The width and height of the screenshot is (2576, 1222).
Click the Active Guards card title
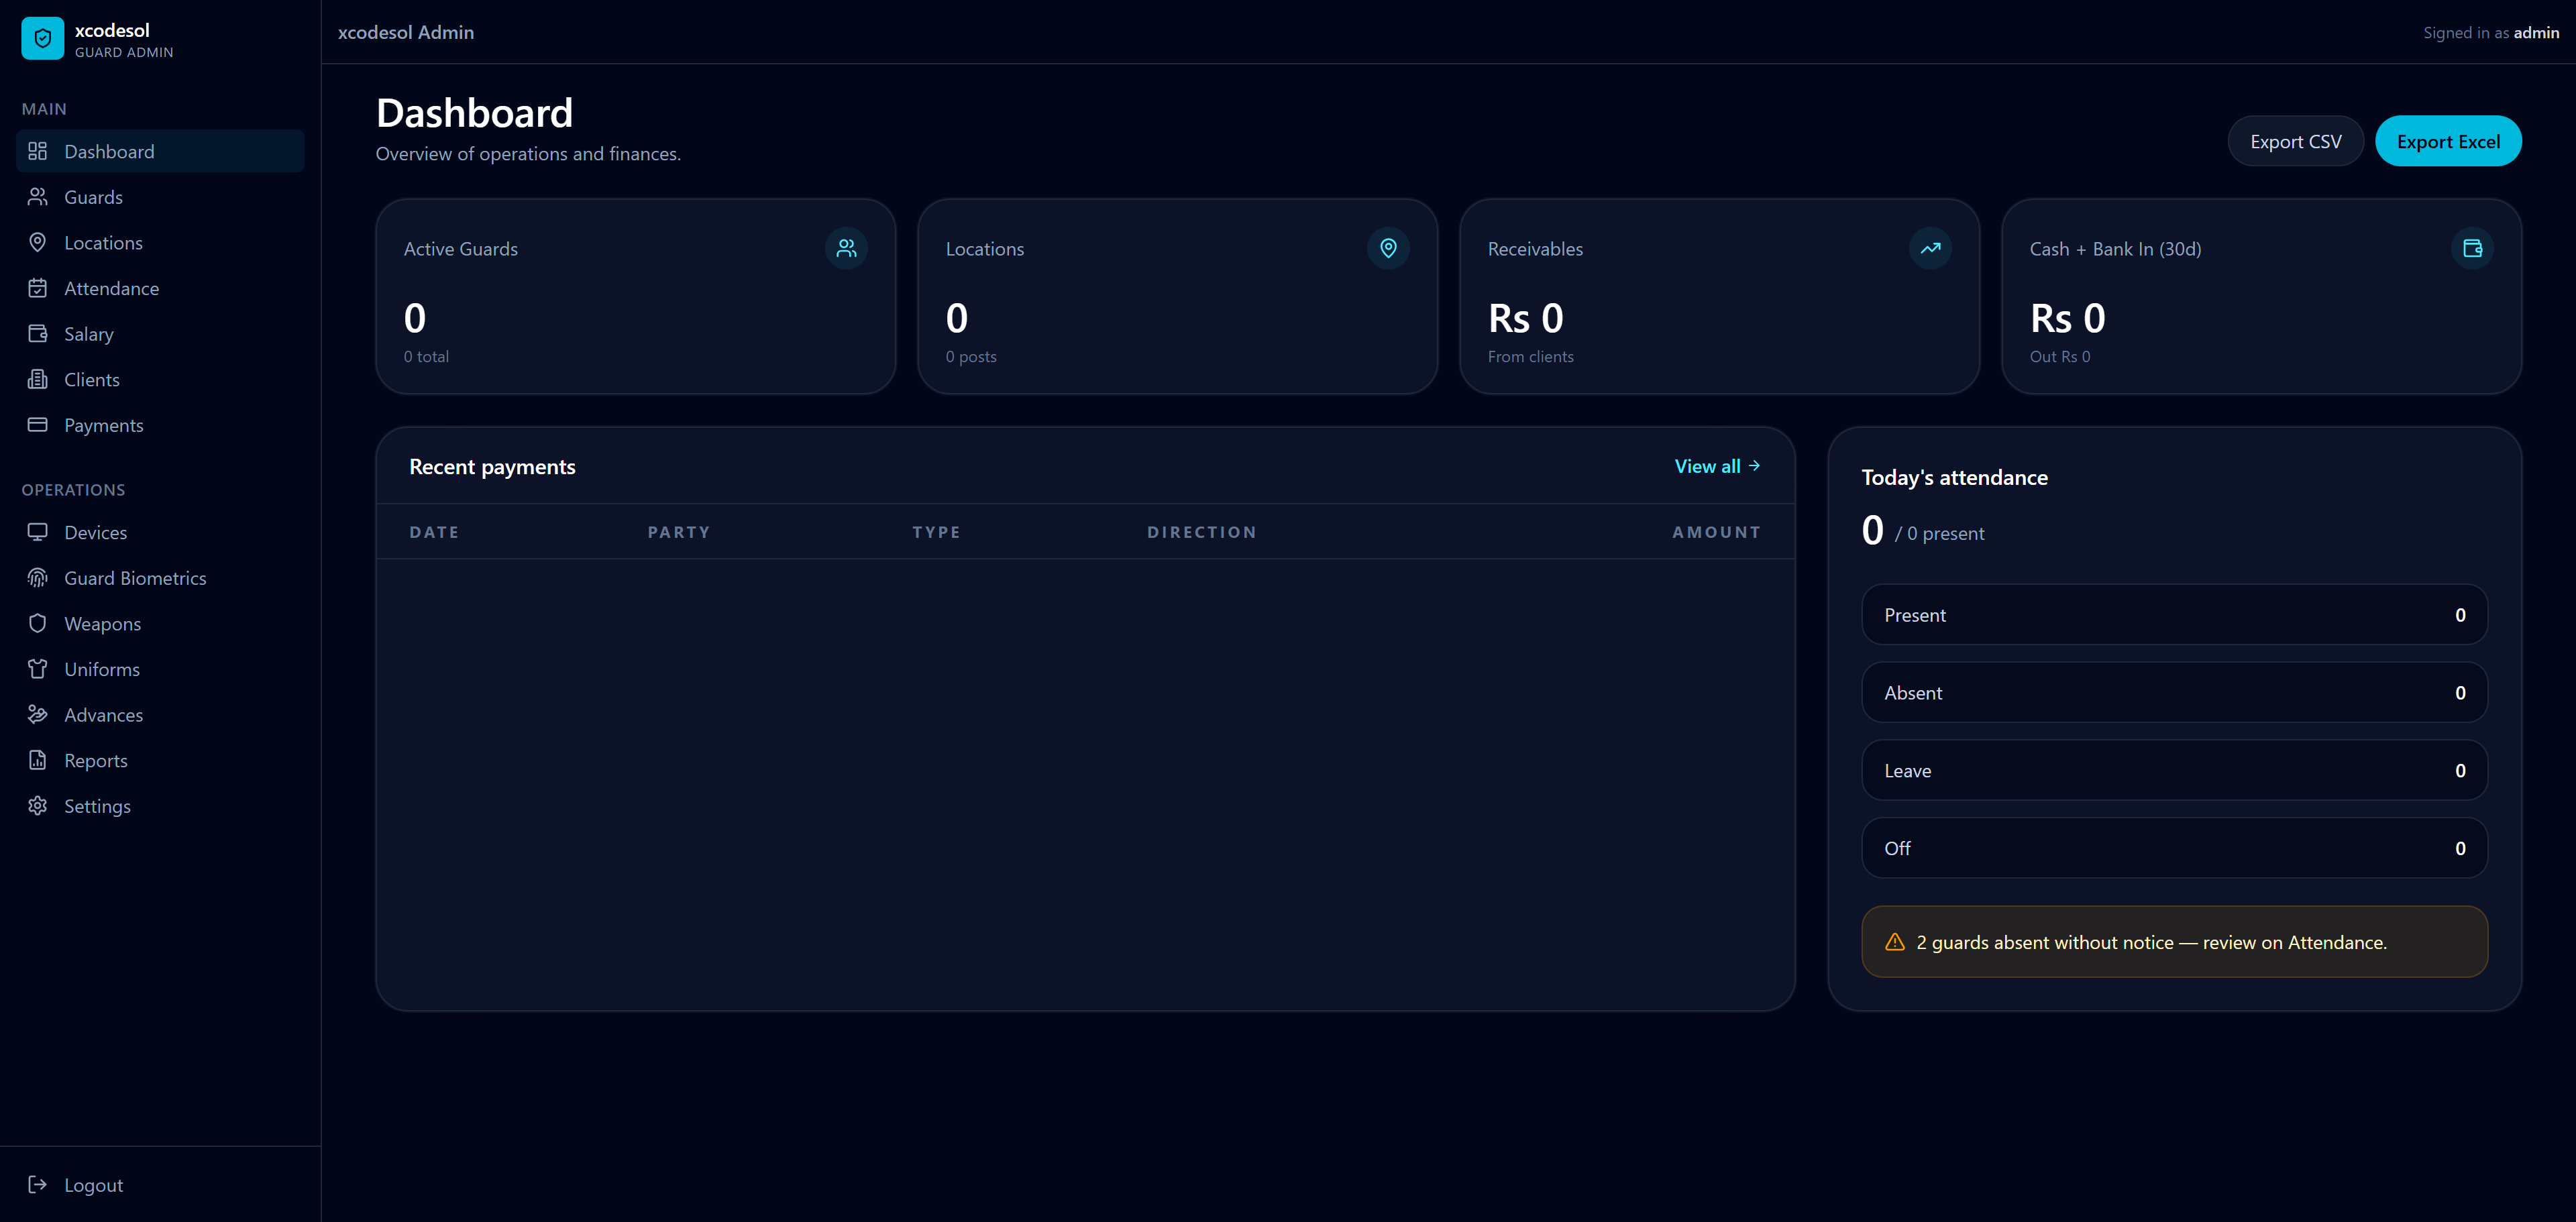click(x=461, y=249)
